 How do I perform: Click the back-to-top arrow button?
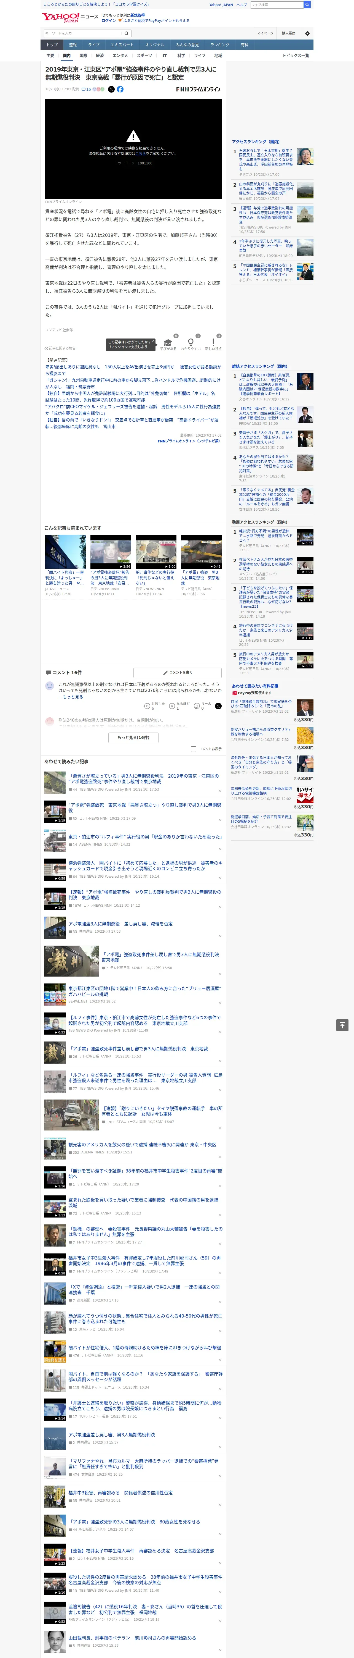pyautogui.click(x=342, y=1025)
